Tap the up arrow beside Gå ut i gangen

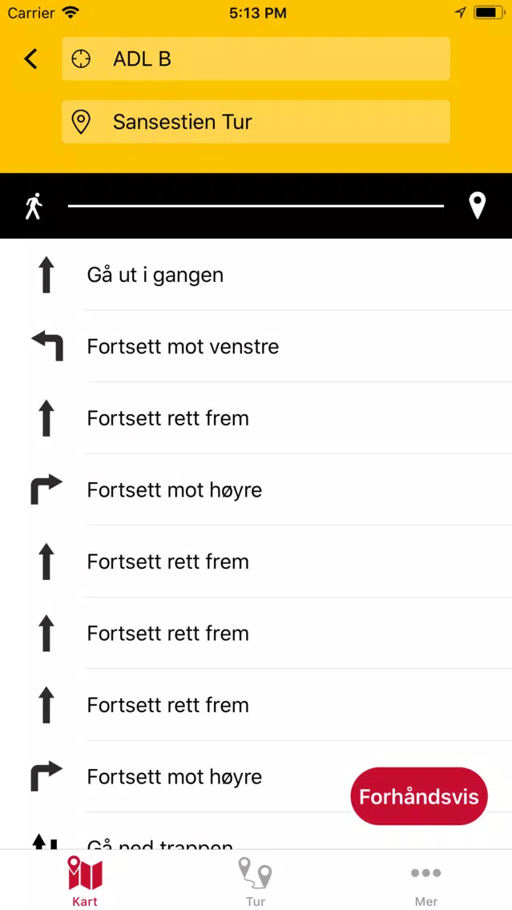coord(46,275)
